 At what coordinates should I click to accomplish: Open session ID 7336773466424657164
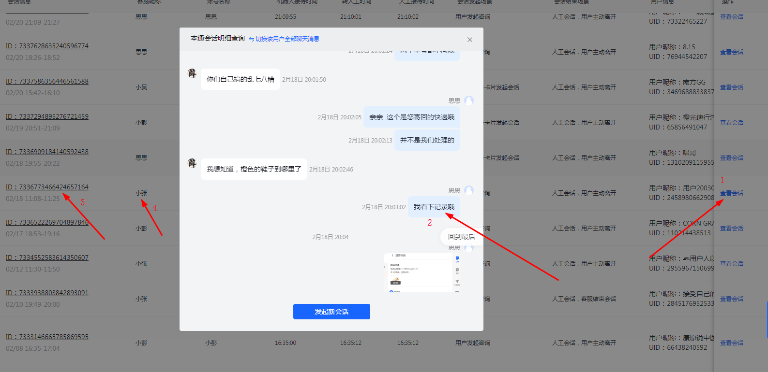[47, 187]
